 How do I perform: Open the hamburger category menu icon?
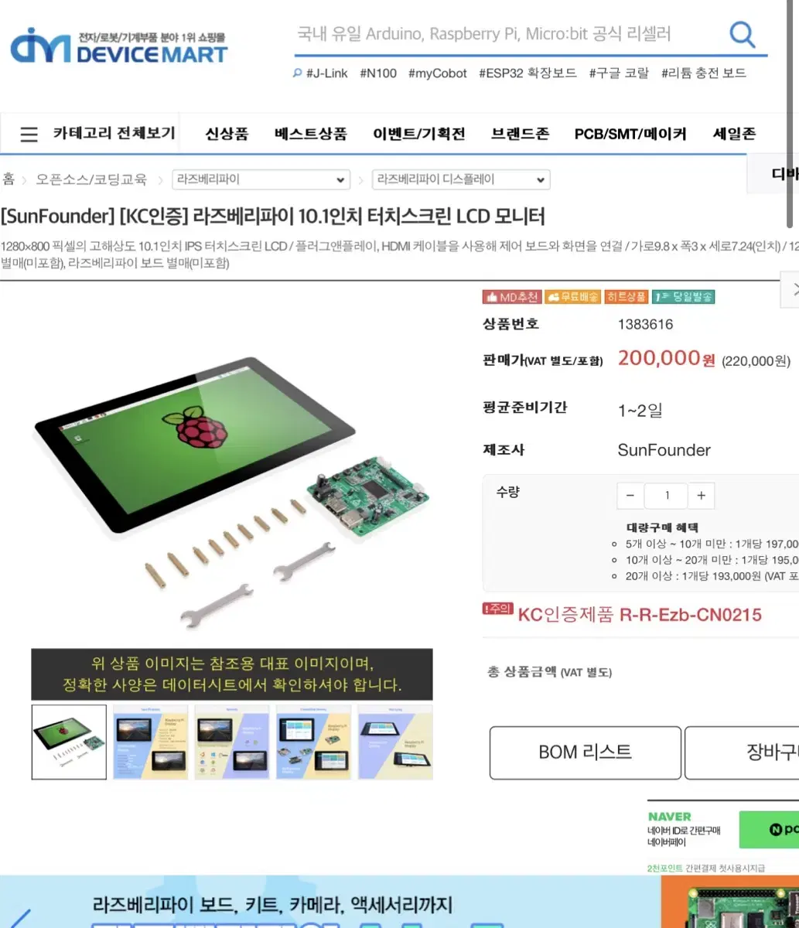(x=29, y=135)
